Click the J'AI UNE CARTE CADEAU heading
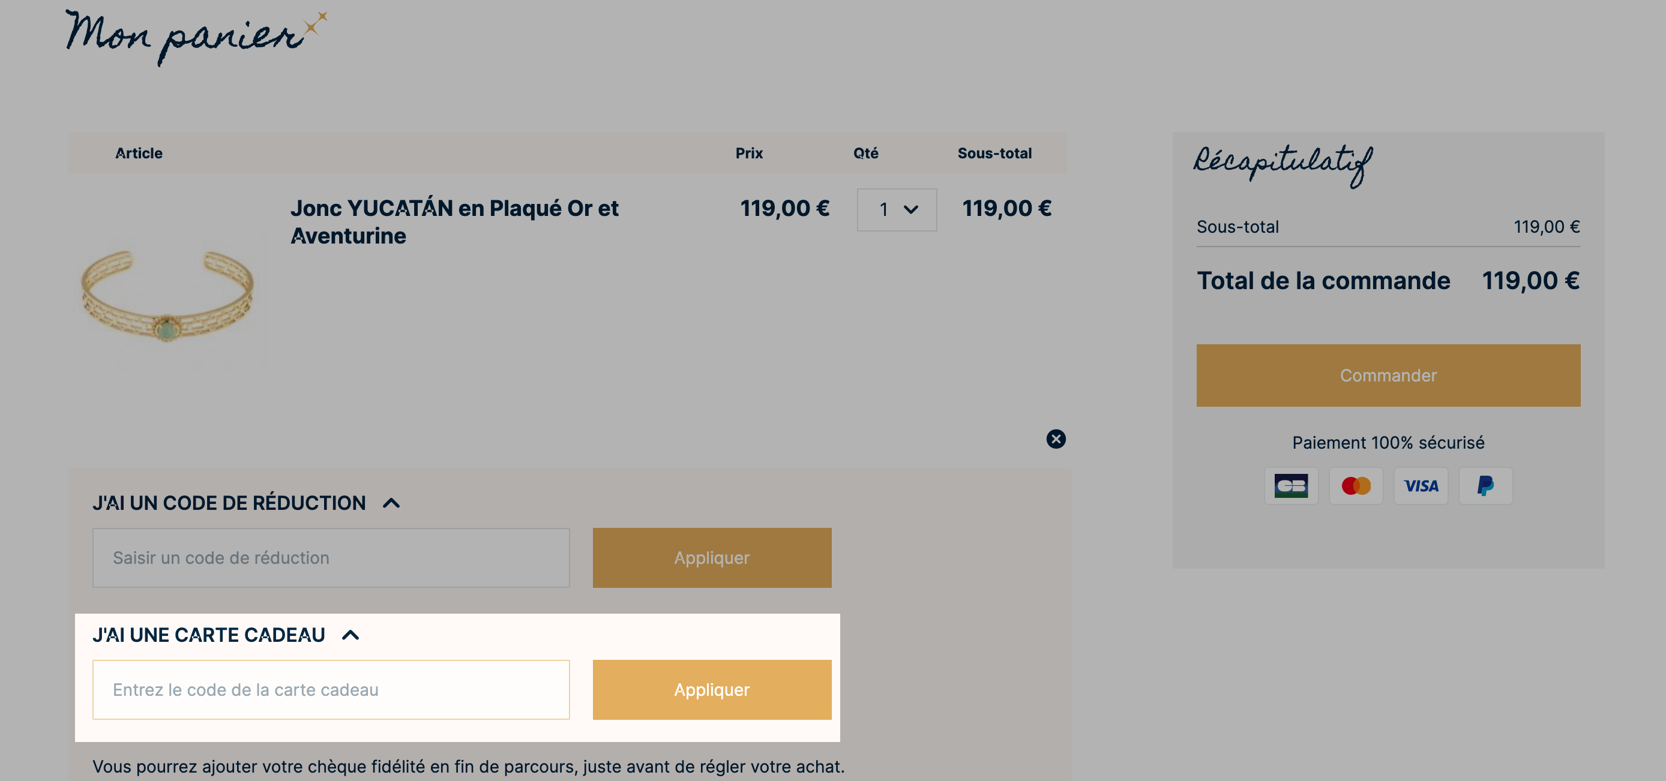 [208, 635]
